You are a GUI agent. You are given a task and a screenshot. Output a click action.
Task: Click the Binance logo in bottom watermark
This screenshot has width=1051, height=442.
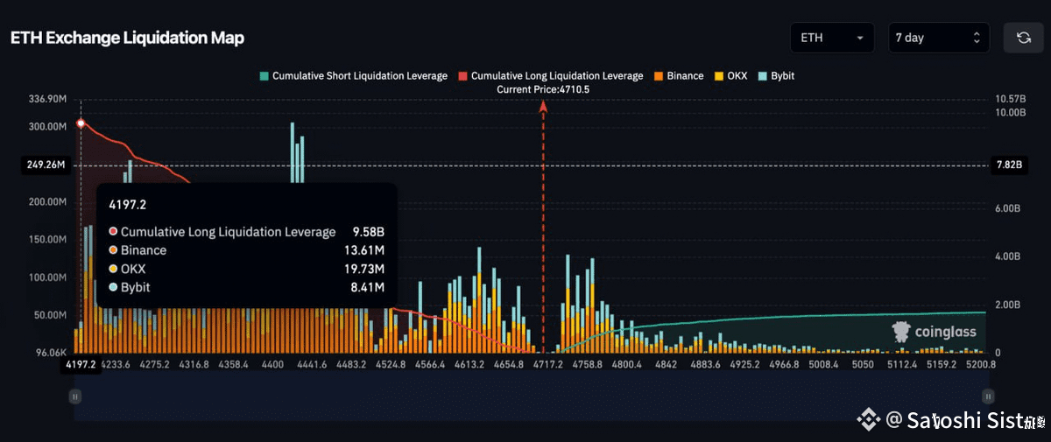(868, 421)
